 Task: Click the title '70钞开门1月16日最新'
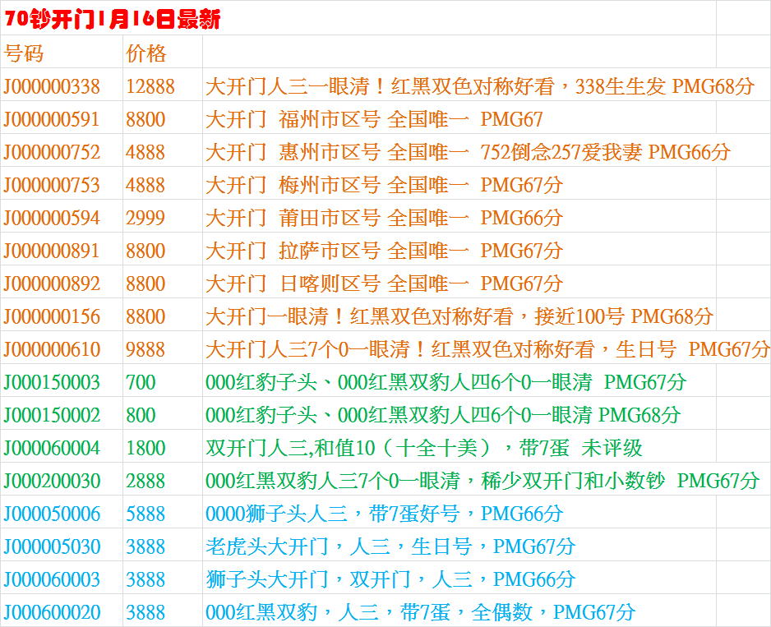tap(113, 19)
